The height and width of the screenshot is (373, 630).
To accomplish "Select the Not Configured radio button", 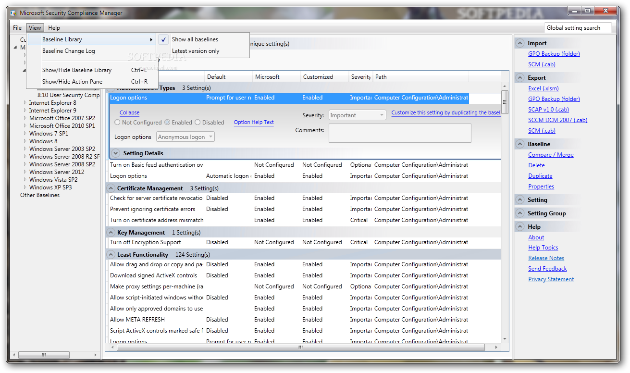I will coord(117,123).
